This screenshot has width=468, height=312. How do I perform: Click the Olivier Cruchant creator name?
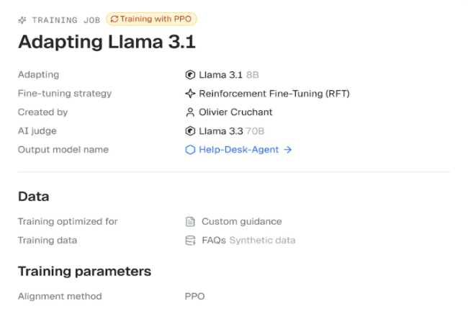coord(235,112)
